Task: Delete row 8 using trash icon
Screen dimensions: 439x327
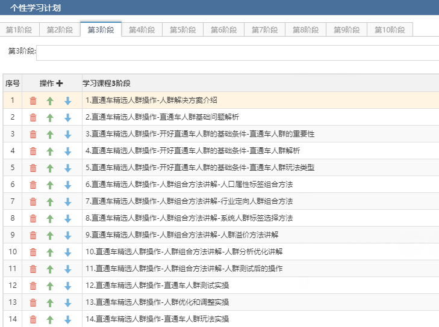Action: (x=33, y=219)
